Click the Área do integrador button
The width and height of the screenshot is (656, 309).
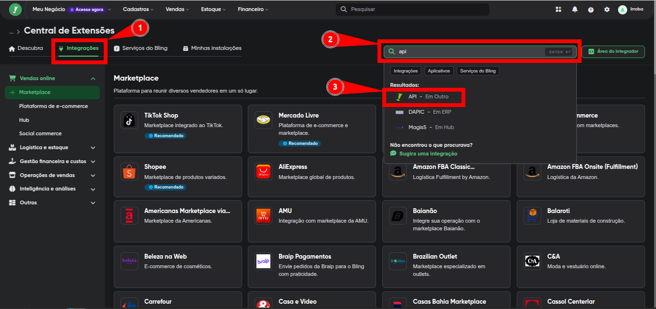613,51
